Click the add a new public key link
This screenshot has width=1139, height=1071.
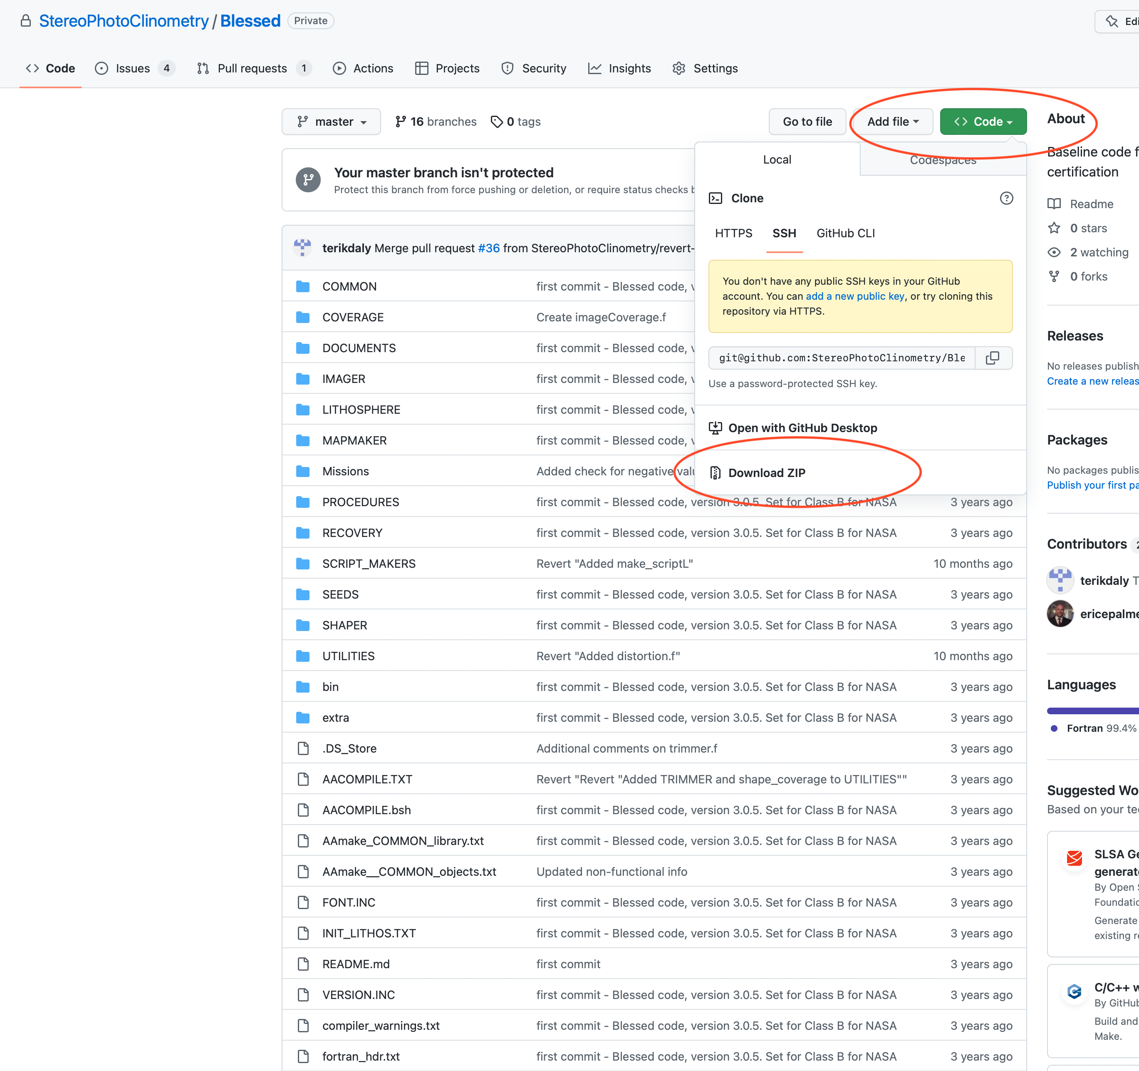tap(855, 296)
